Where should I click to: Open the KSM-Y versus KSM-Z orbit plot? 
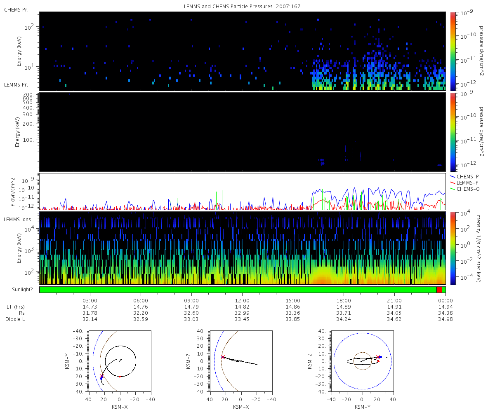(362, 361)
